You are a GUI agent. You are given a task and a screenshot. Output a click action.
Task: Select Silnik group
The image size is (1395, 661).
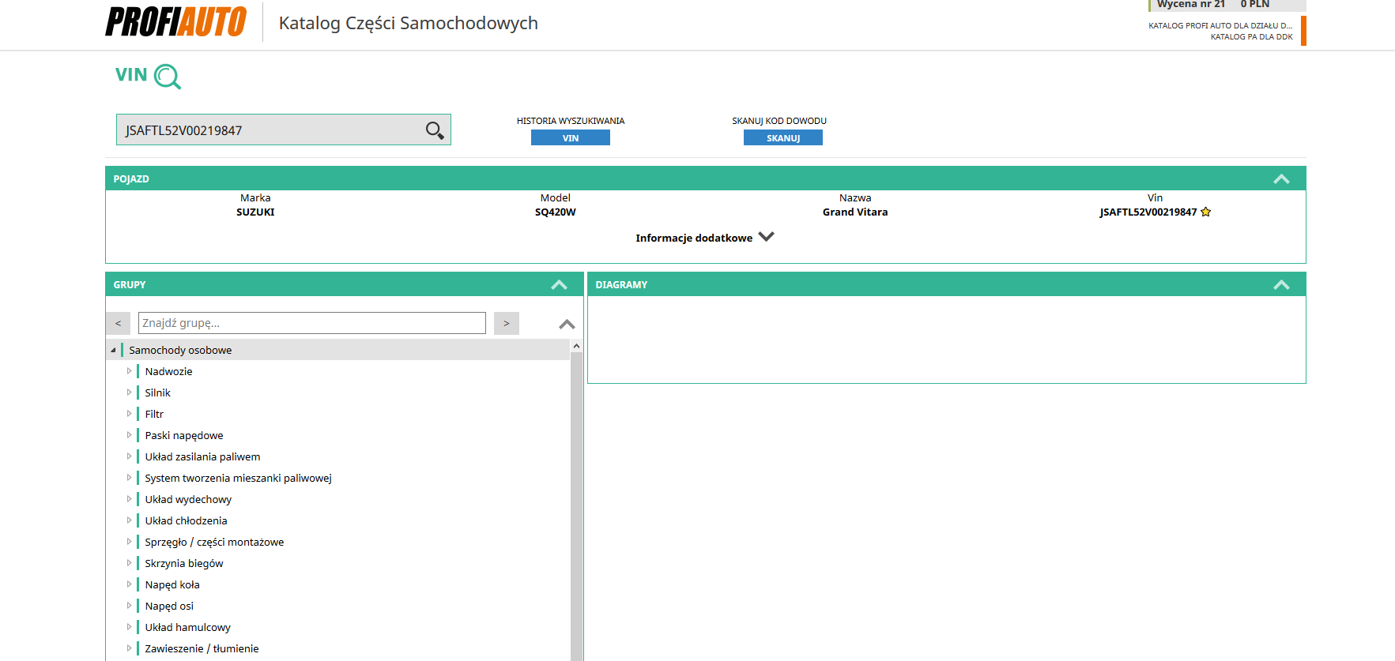coord(157,392)
